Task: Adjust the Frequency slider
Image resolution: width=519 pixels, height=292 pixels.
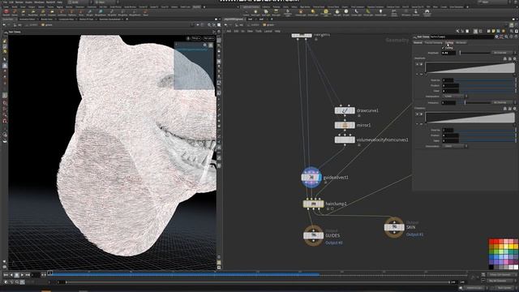Action: tap(474, 103)
